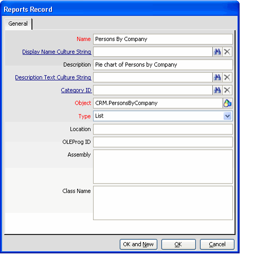Screen dimensions: 272x258
Task: Click inside the Assembly text area
Action: 163,167
